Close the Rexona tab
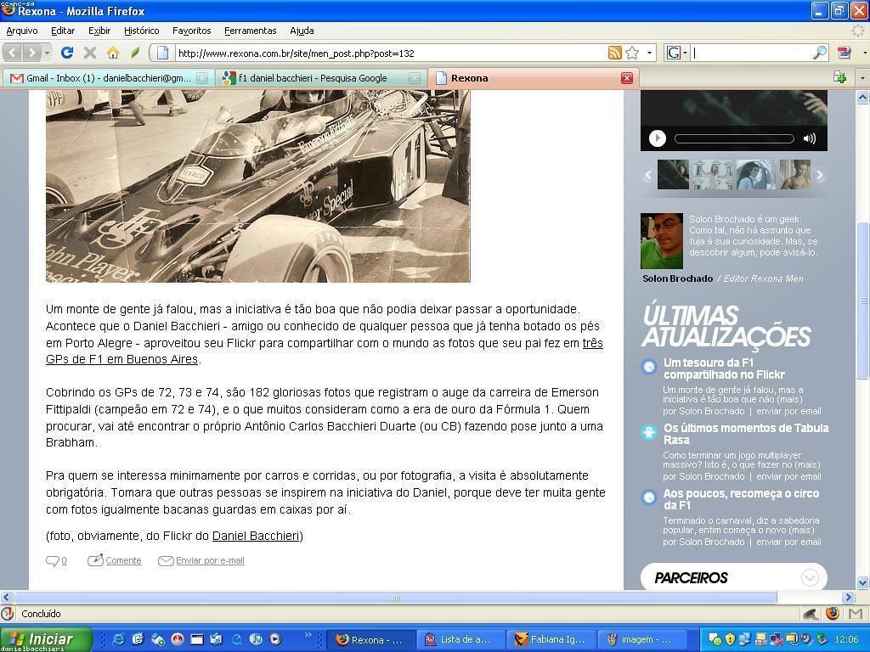Image resolution: width=870 pixels, height=652 pixels. click(627, 78)
